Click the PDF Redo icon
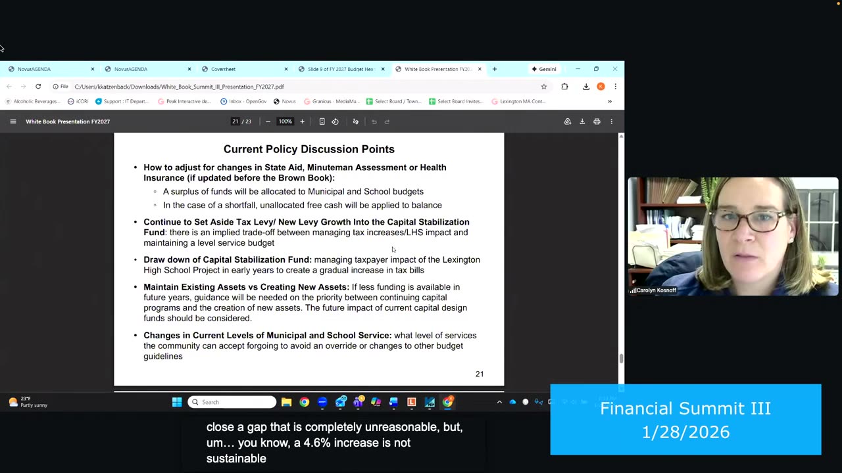Viewport: 842px width, 473px height. click(387, 122)
